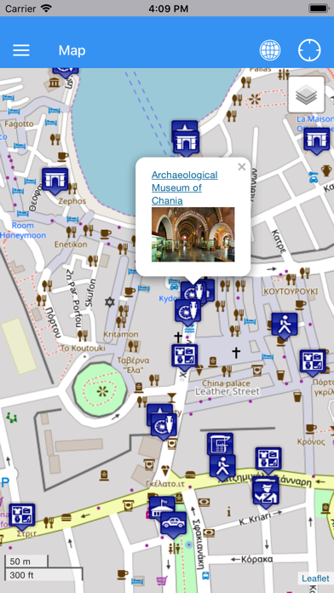
Task: Tap the ice cream cone symbol
Action: [x=165, y=470]
